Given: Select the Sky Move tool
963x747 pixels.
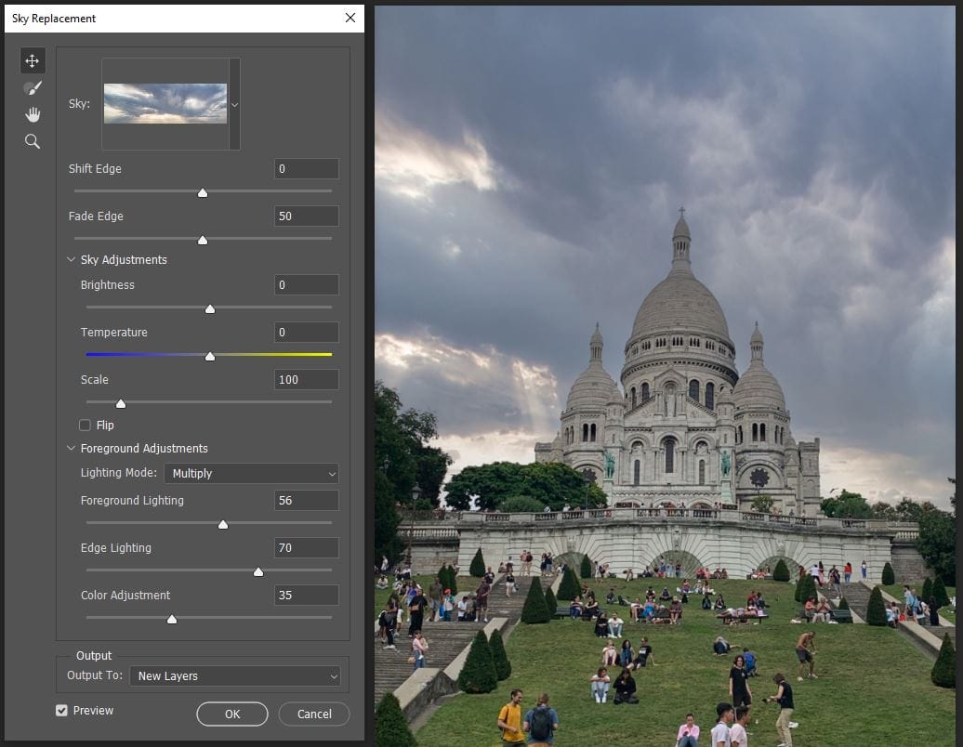Looking at the screenshot, I should 32,60.
